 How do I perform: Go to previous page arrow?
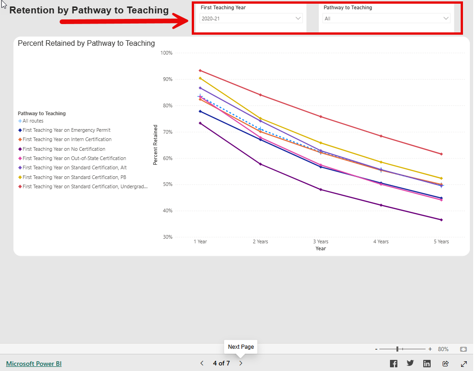click(202, 364)
